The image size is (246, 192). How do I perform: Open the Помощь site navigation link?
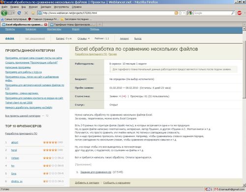(x=94, y=29)
